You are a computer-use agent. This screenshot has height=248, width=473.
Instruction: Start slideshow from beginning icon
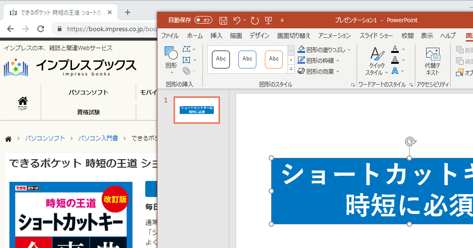(x=268, y=20)
